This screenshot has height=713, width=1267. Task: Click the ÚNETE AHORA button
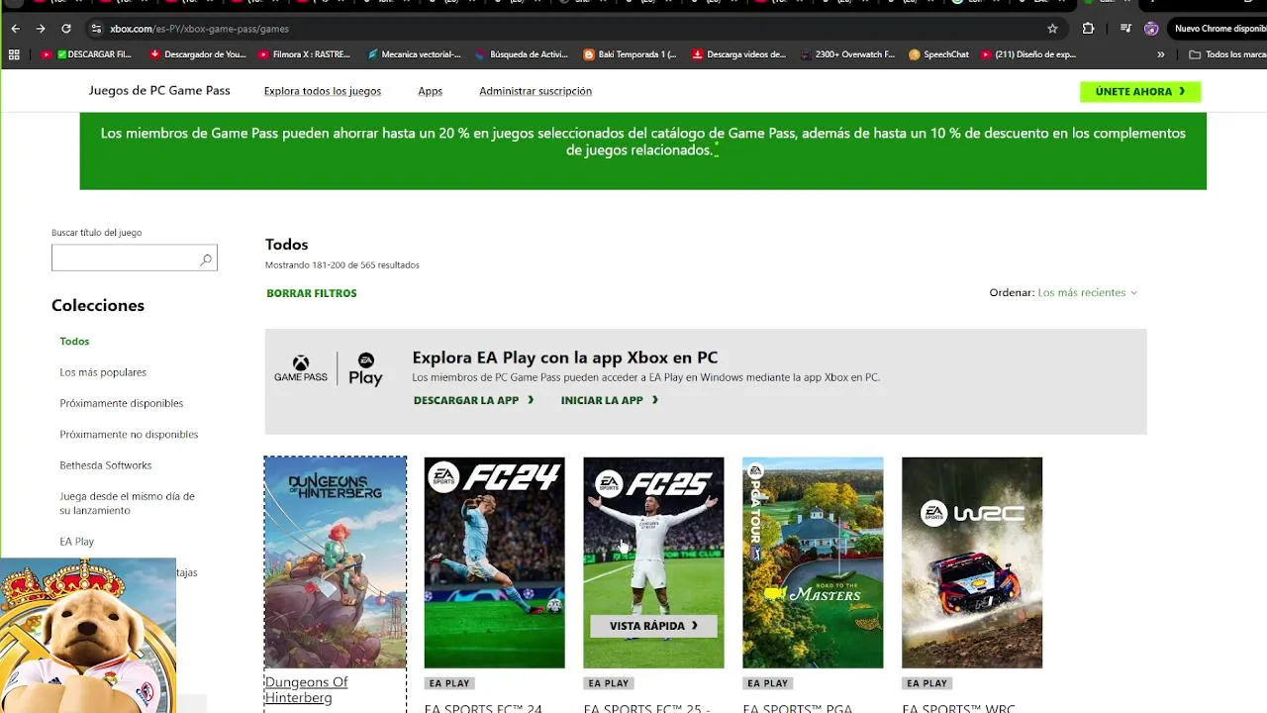(x=1140, y=91)
